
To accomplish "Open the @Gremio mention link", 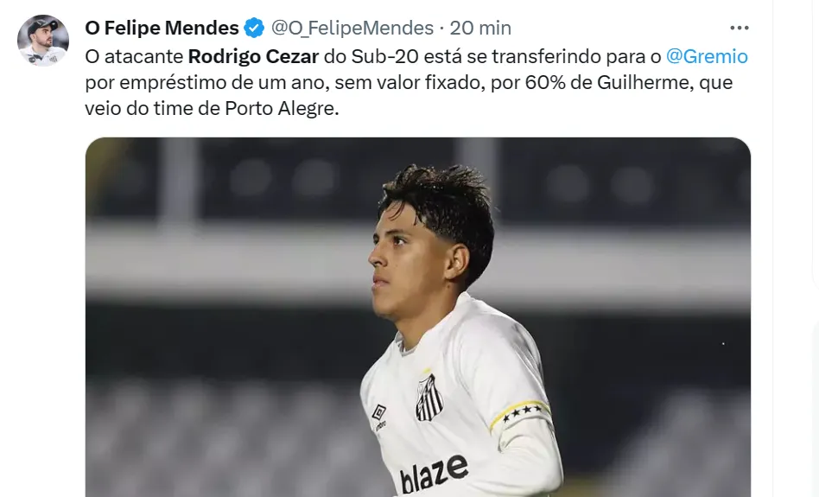I will (x=707, y=56).
